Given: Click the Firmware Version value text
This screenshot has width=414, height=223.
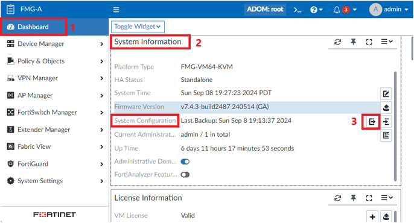Looking at the screenshot, I should pyautogui.click(x=225, y=107).
